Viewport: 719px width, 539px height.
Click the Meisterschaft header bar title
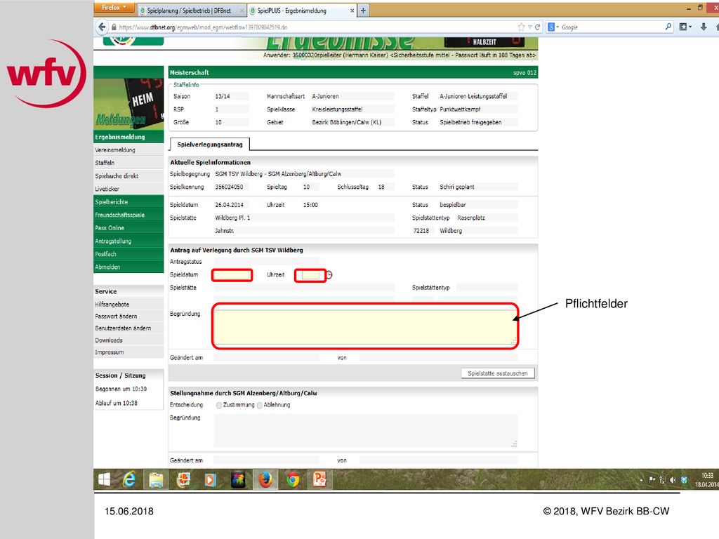pyautogui.click(x=190, y=72)
